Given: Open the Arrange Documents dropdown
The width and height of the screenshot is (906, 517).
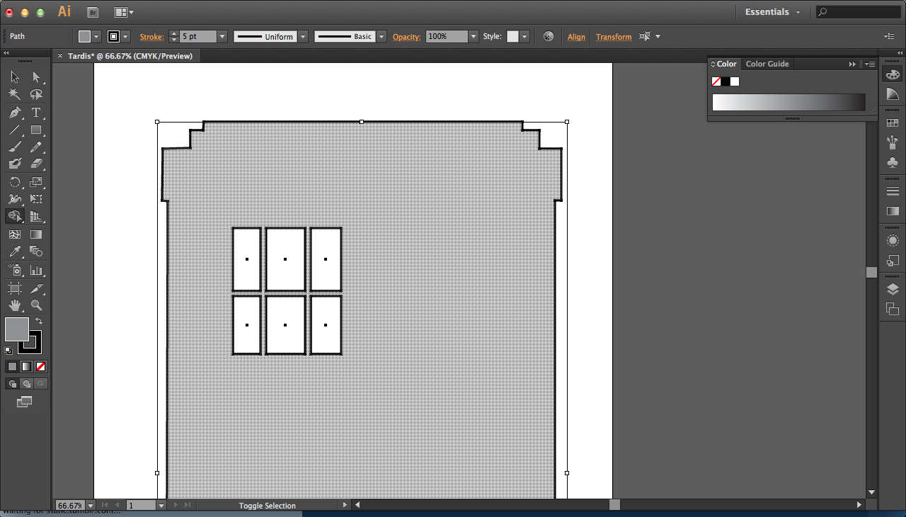Looking at the screenshot, I should coord(124,12).
